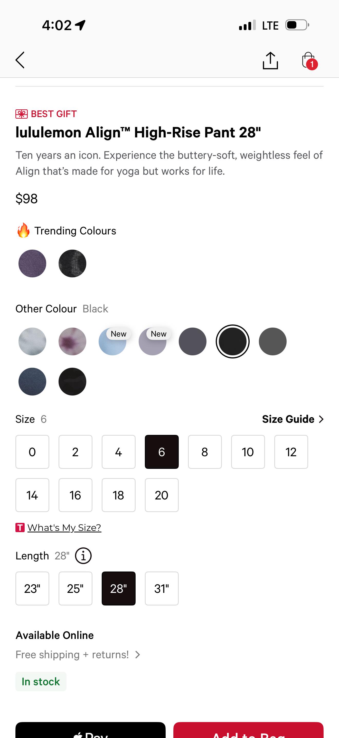Select size 0
The image size is (339, 738).
point(32,452)
